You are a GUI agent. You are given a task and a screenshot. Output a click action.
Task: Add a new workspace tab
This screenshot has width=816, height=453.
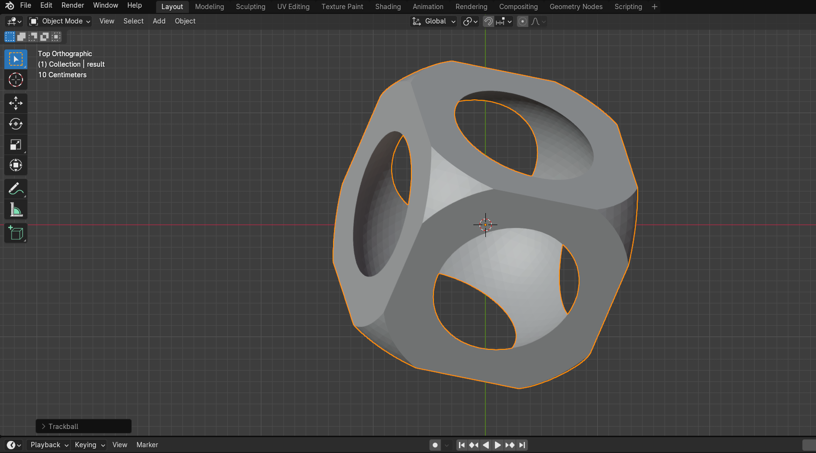click(654, 7)
